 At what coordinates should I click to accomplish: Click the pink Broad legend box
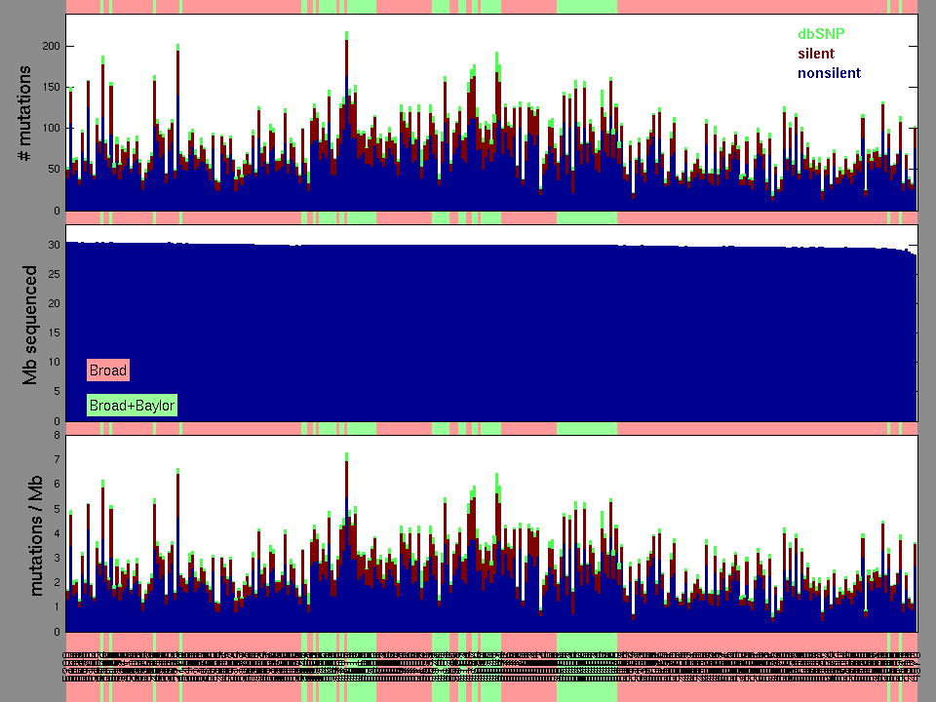coord(108,370)
